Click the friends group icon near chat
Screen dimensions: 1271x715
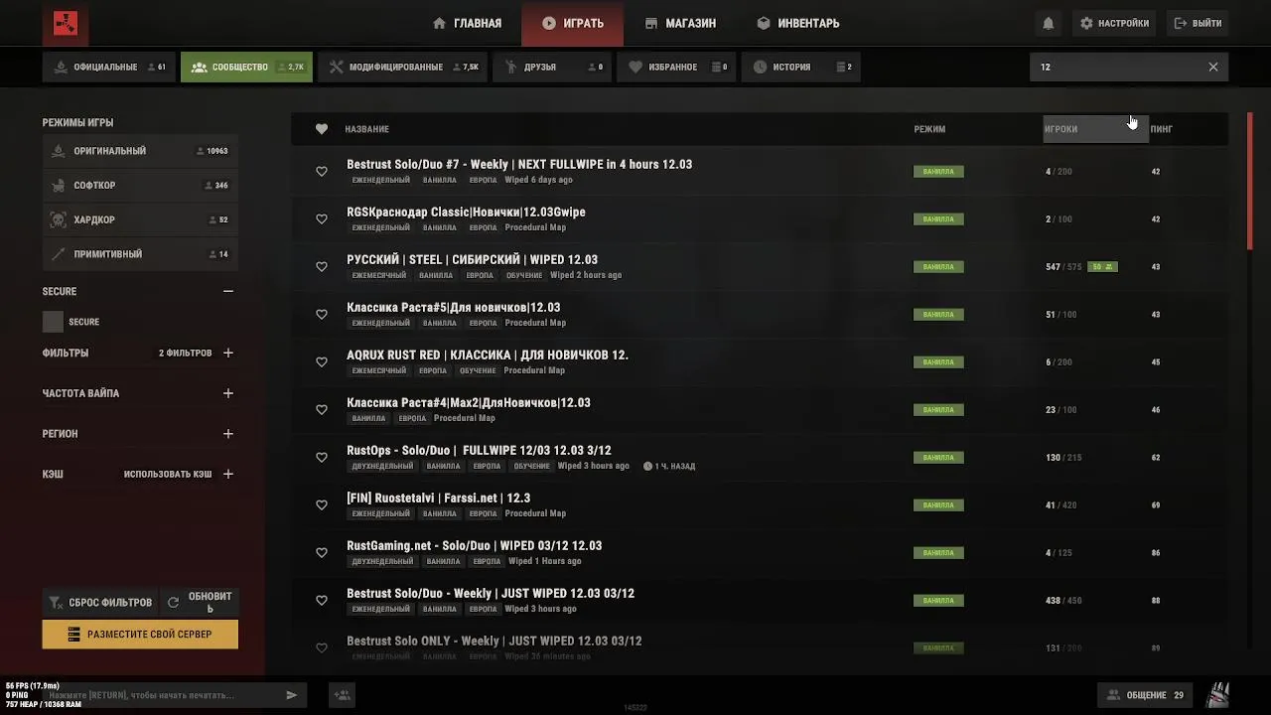[342, 695]
